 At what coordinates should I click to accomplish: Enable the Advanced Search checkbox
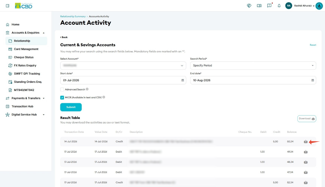pos(62,89)
